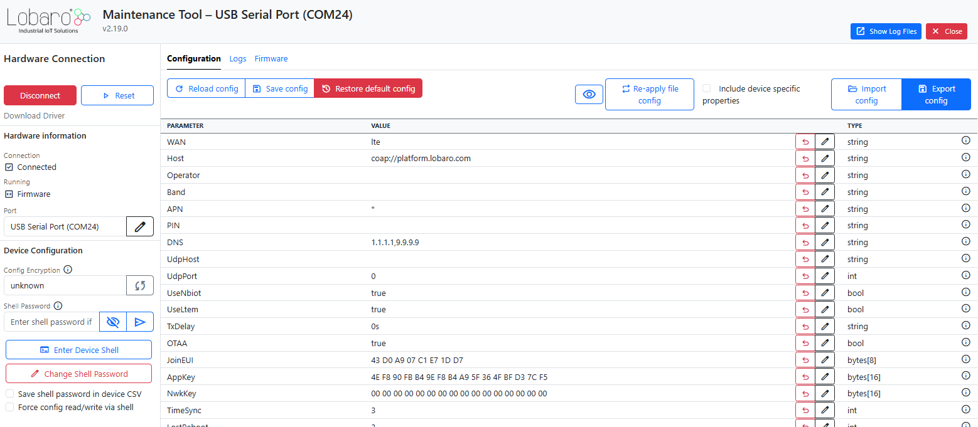
Task: Edit the UdpHost parameter
Action: [825, 260]
